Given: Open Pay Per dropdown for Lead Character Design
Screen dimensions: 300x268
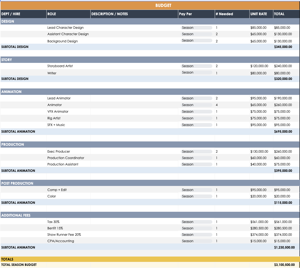Looking at the screenshot, I should tap(196, 28).
